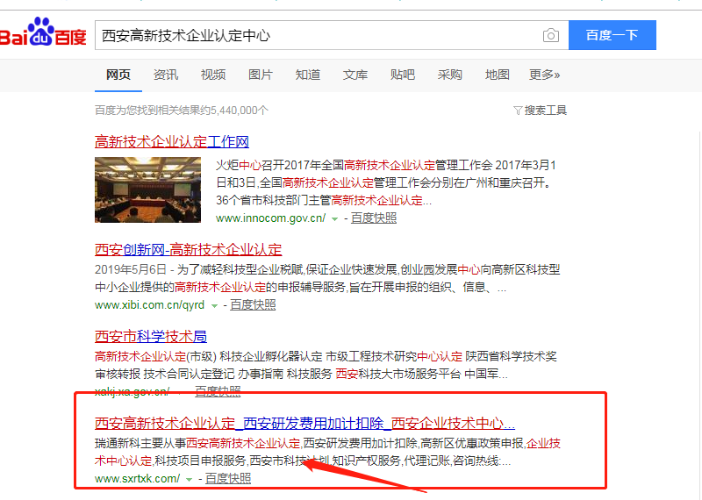
Task: Open camera image search icon
Action: click(550, 36)
